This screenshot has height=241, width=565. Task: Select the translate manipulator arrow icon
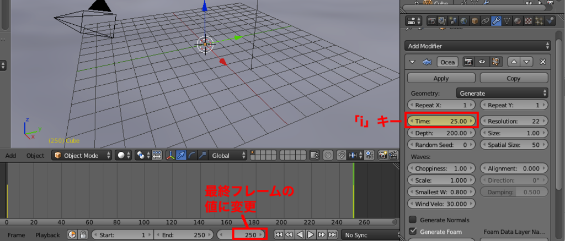[x=181, y=156]
